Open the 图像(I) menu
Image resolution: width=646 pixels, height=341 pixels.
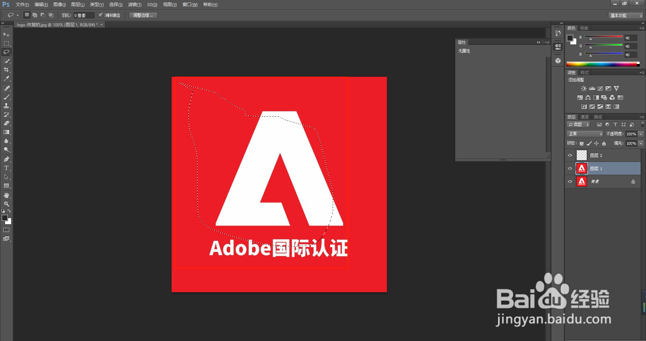60,5
